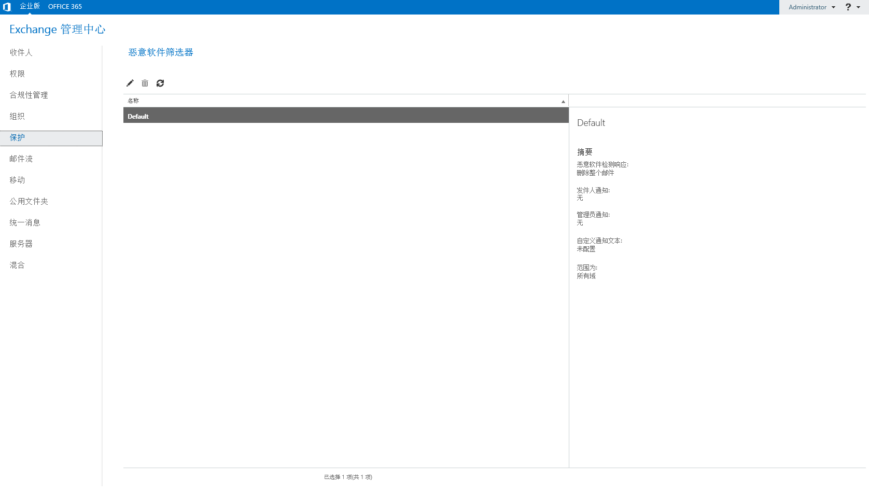Open 公用文件夹 in the sidebar

pos(29,201)
